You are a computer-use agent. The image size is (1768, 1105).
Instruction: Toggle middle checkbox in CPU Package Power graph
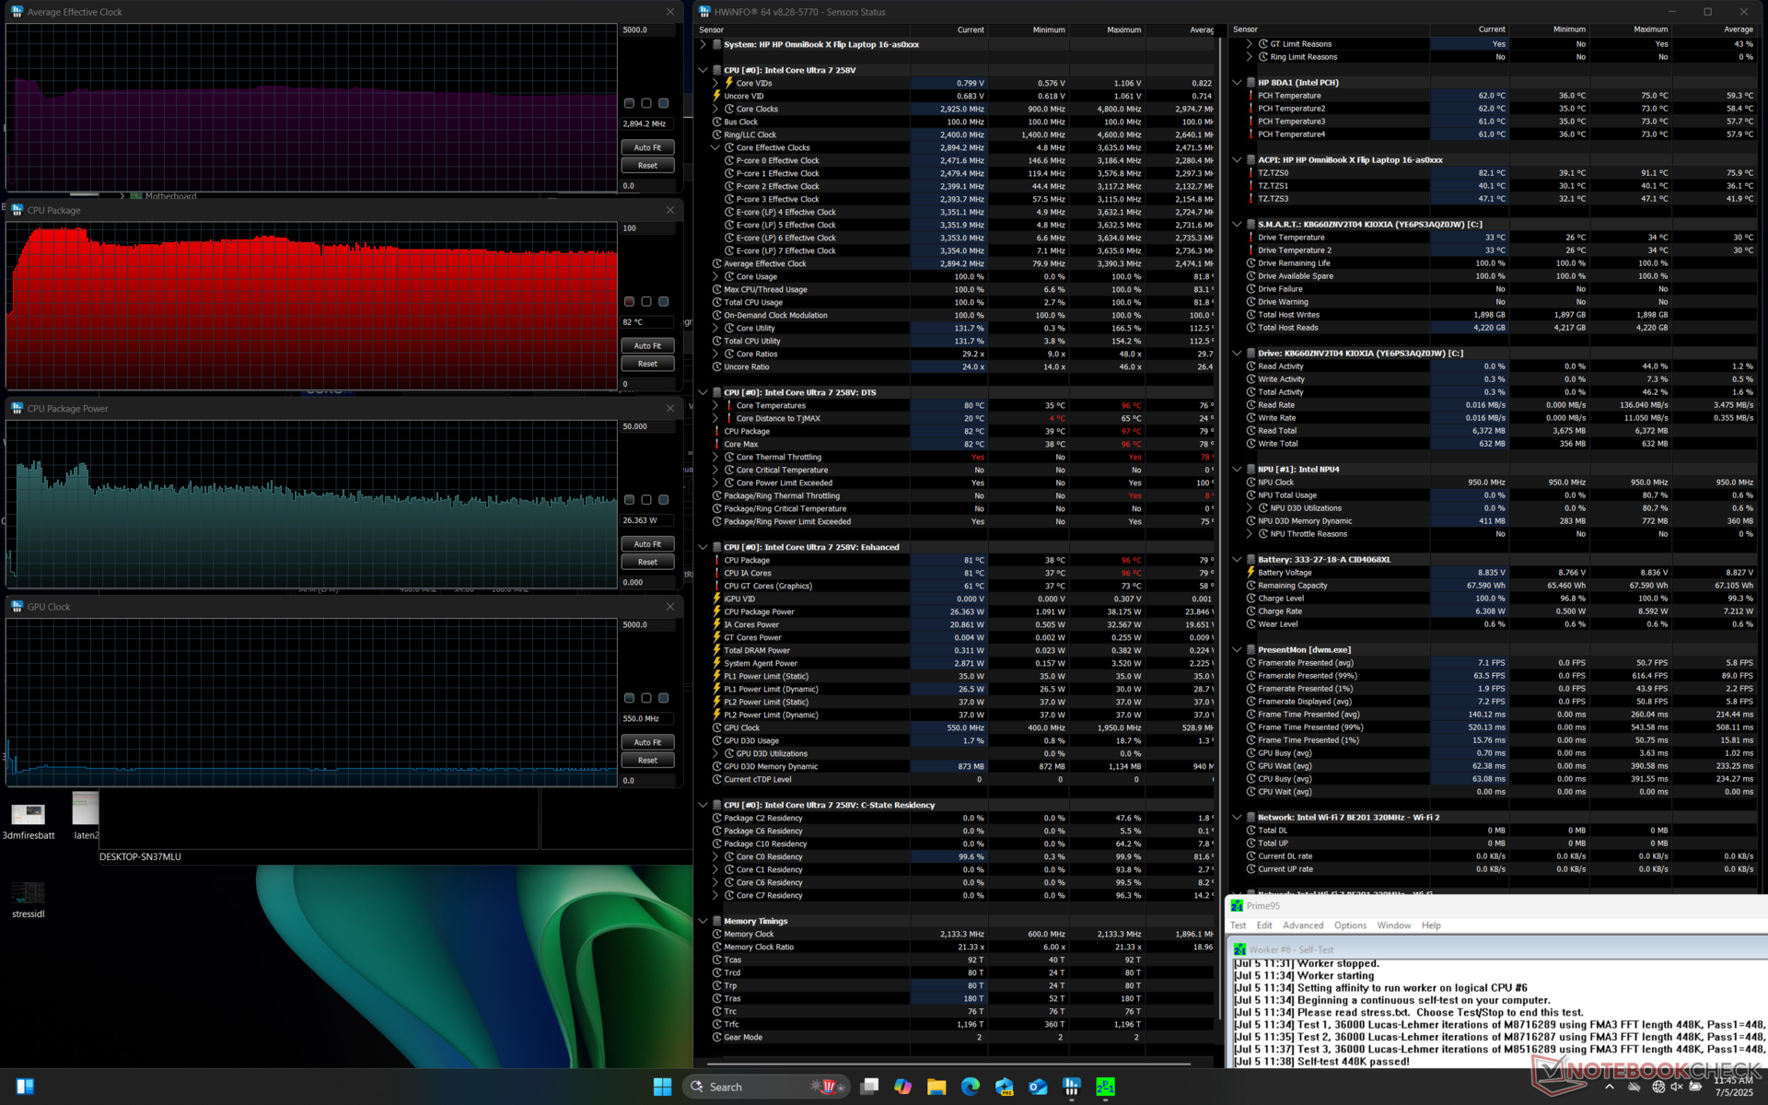[x=646, y=500]
